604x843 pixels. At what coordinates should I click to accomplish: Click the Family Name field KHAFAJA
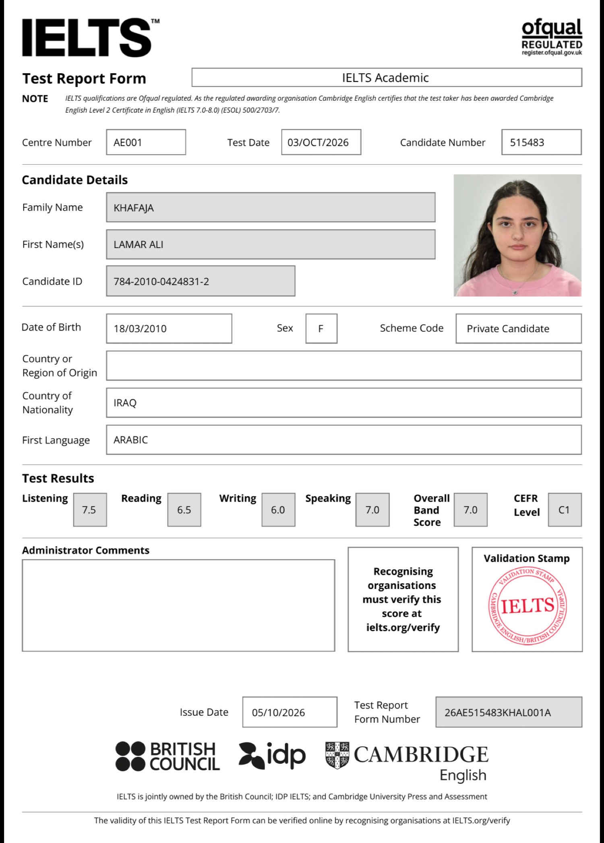(x=271, y=207)
